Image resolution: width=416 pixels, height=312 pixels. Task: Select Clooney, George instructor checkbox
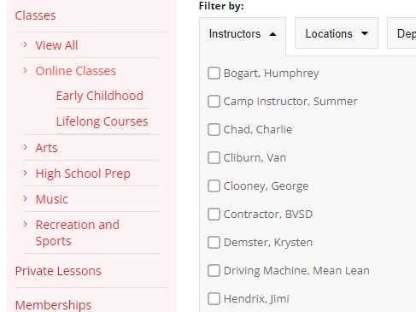point(214,186)
